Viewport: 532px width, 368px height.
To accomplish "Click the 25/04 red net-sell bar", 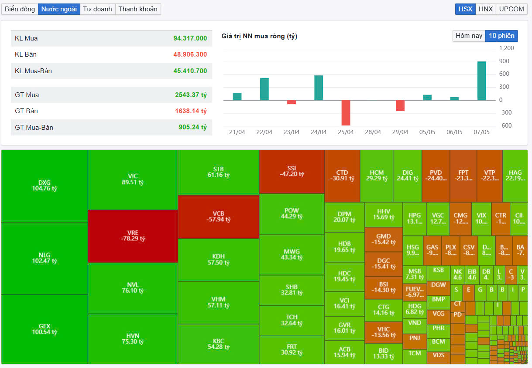I will pyautogui.click(x=346, y=113).
